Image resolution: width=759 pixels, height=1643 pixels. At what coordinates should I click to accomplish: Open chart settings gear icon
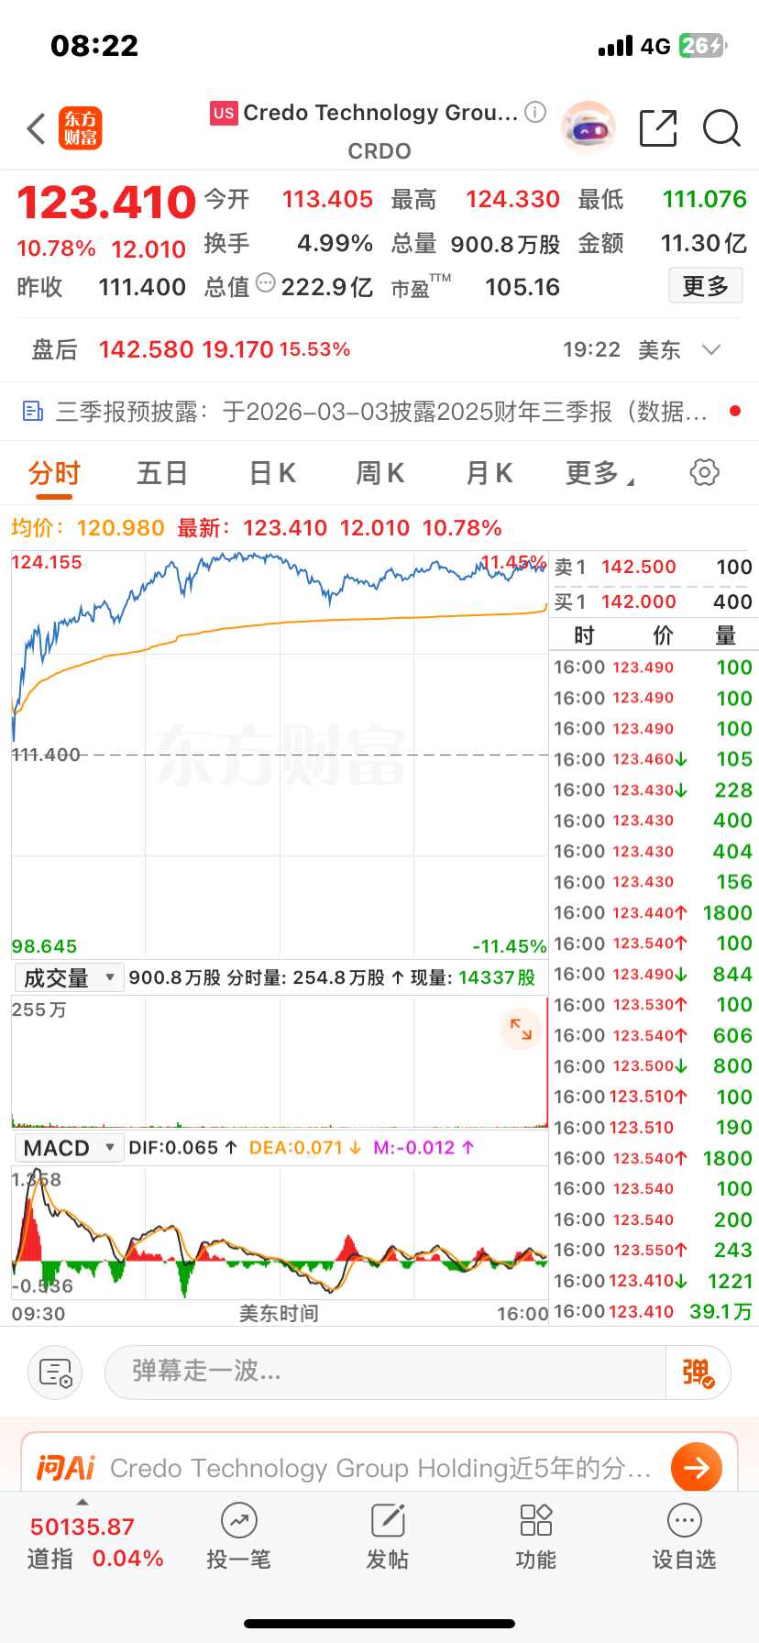704,473
